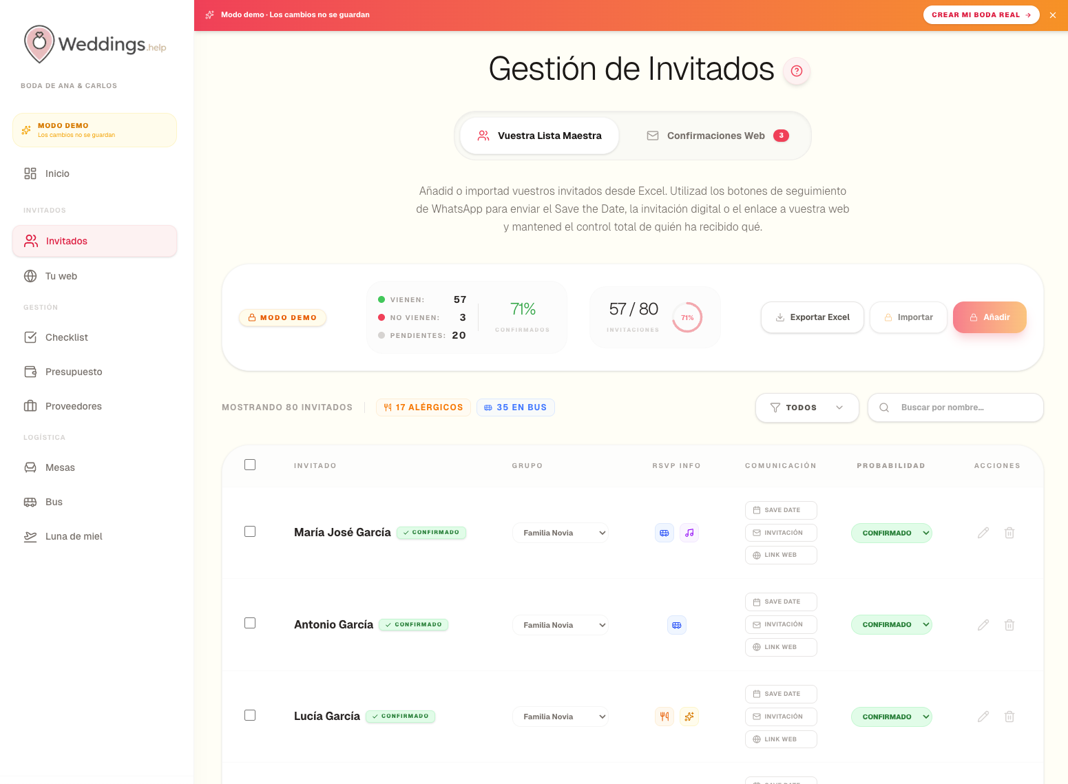The image size is (1068, 784).
Task: Send Save Date to Antonio García
Action: point(781,602)
